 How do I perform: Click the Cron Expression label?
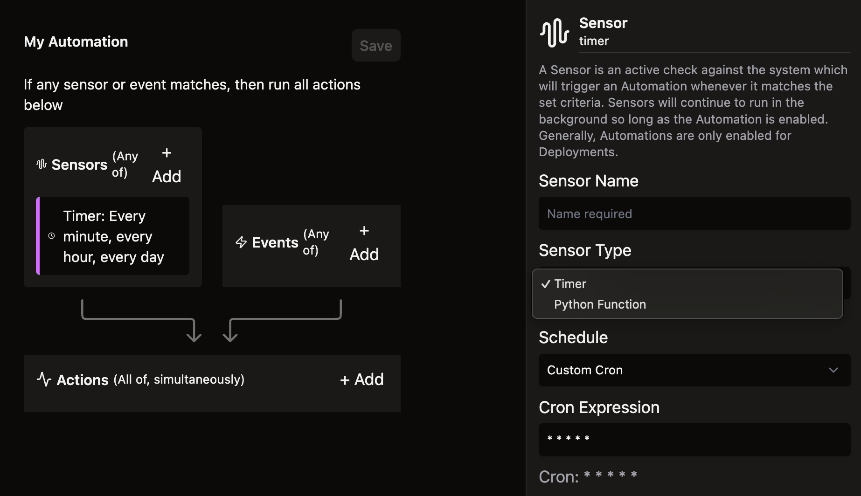(599, 408)
